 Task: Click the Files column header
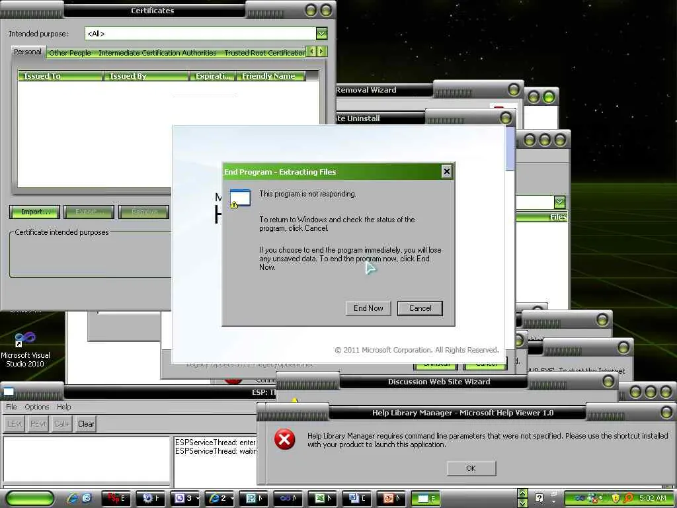coord(542,217)
